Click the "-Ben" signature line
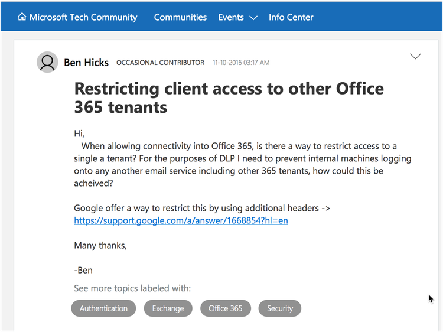Viewport: 443px width, 332px height. tap(83, 271)
